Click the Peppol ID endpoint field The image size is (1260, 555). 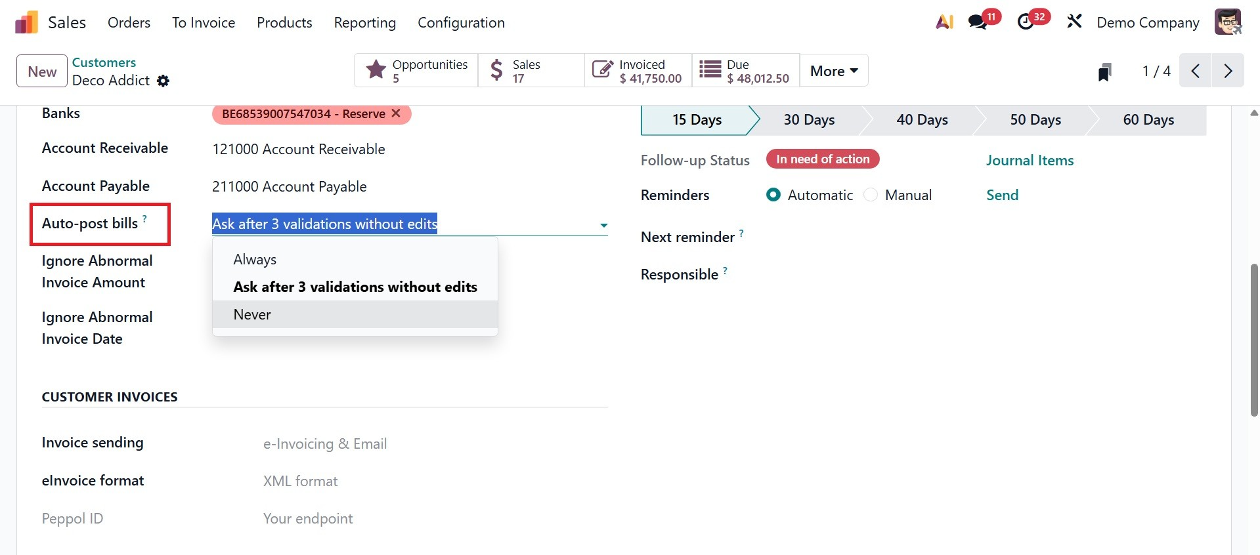coord(308,518)
